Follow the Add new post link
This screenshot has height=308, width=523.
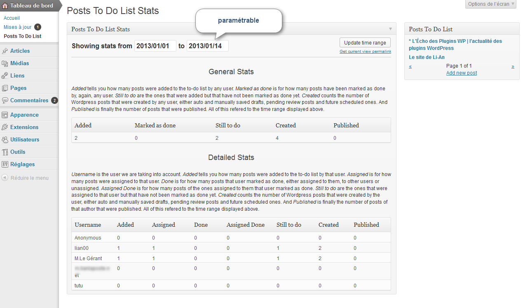point(462,73)
